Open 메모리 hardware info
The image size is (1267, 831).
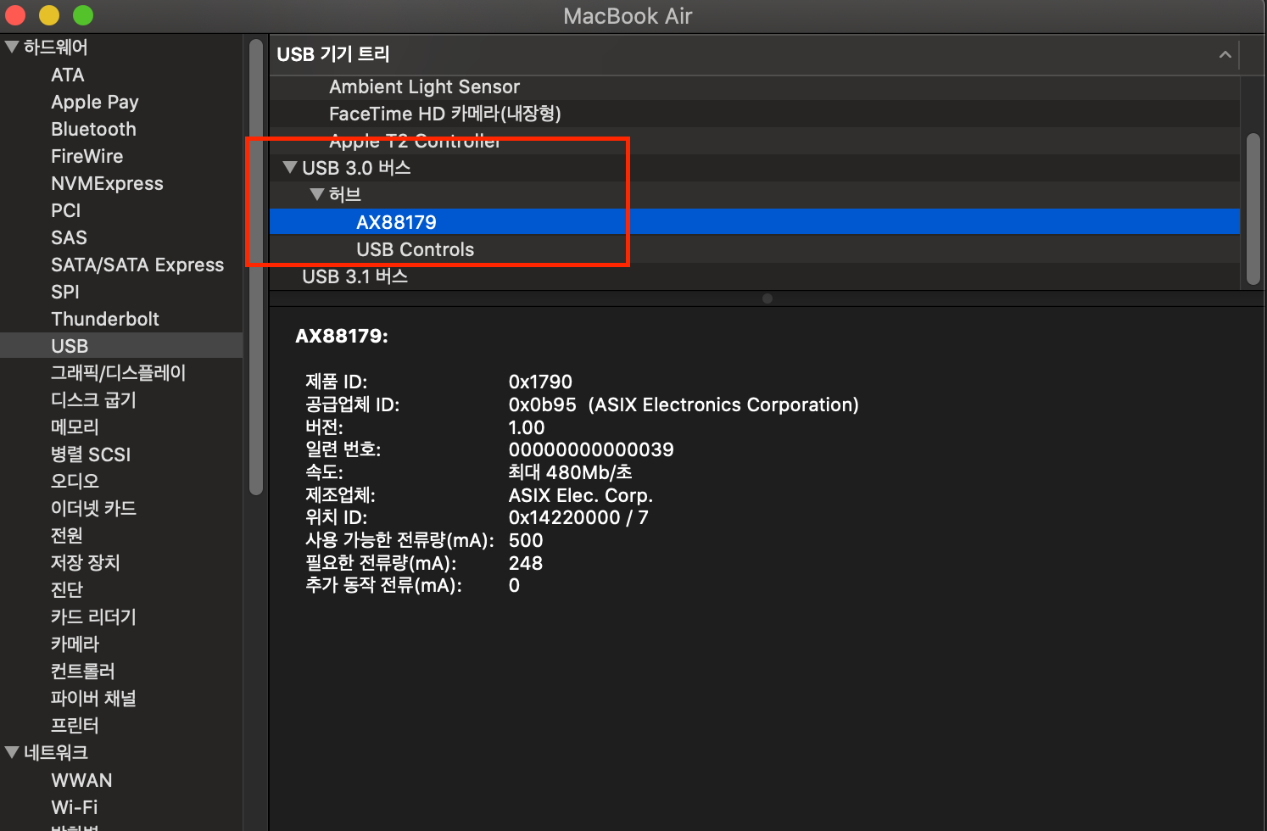75,427
